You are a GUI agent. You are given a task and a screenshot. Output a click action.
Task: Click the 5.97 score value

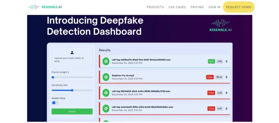click(220, 108)
